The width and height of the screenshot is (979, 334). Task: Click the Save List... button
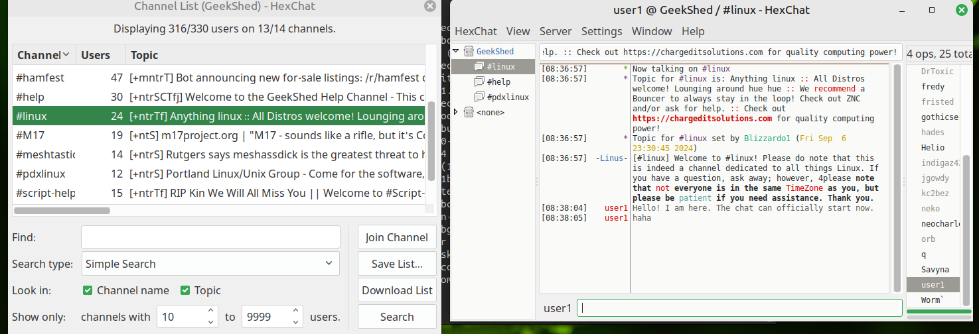397,264
